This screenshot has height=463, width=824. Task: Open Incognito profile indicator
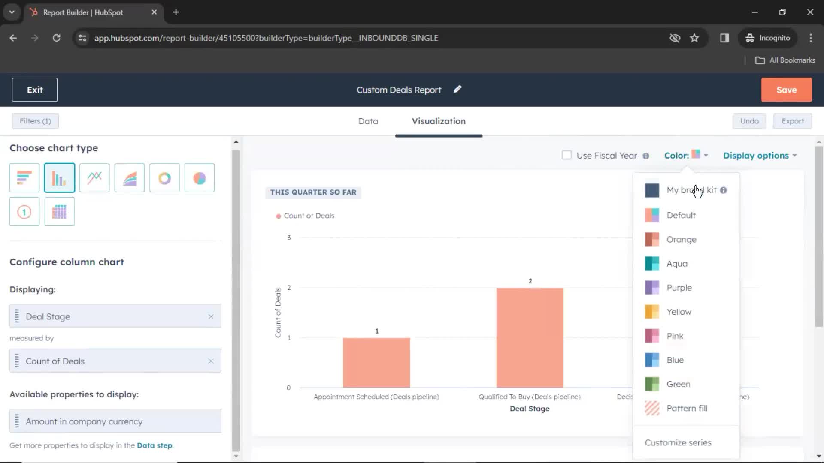tap(768, 38)
